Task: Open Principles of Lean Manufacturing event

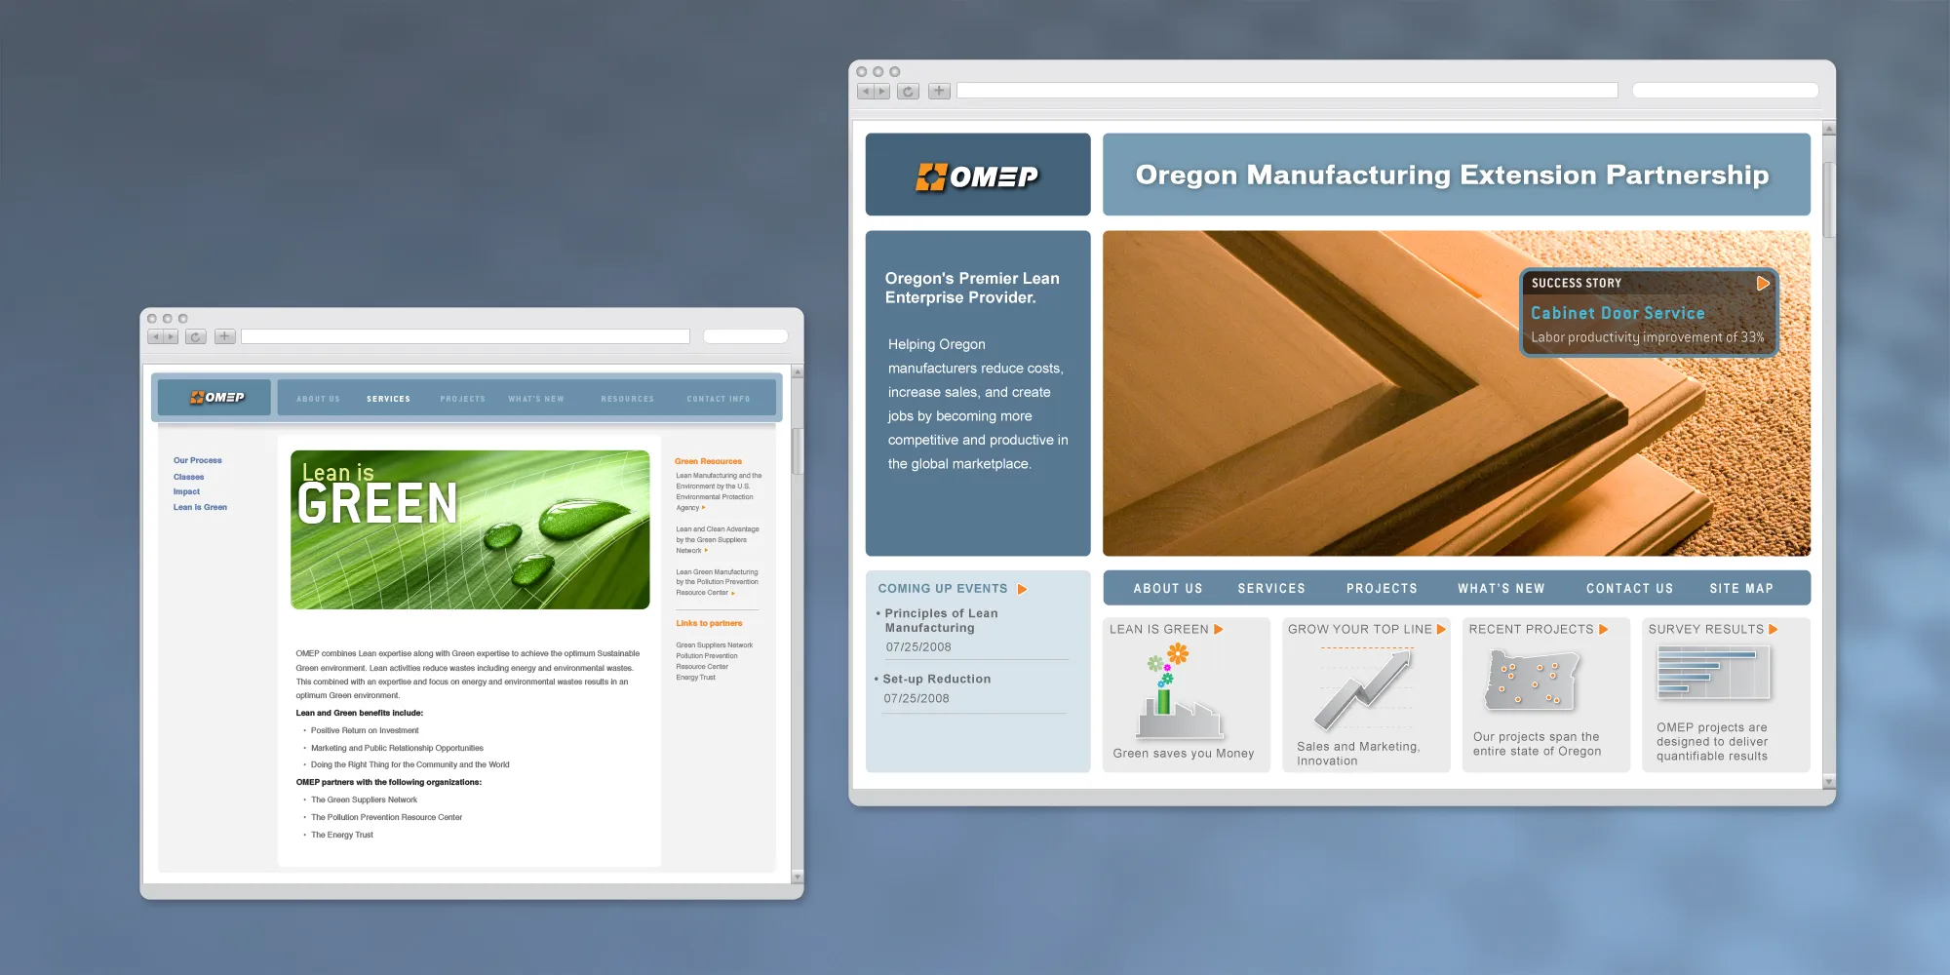Action: point(940,621)
